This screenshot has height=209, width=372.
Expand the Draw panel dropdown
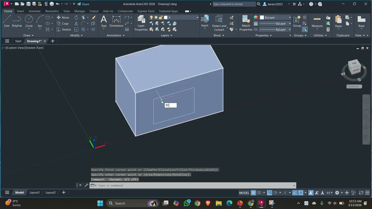[x=28, y=35]
